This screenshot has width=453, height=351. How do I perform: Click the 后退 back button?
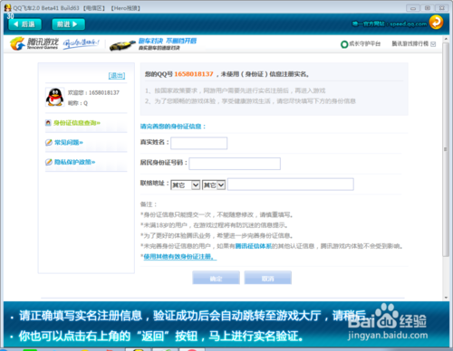pyautogui.click(x=24, y=24)
